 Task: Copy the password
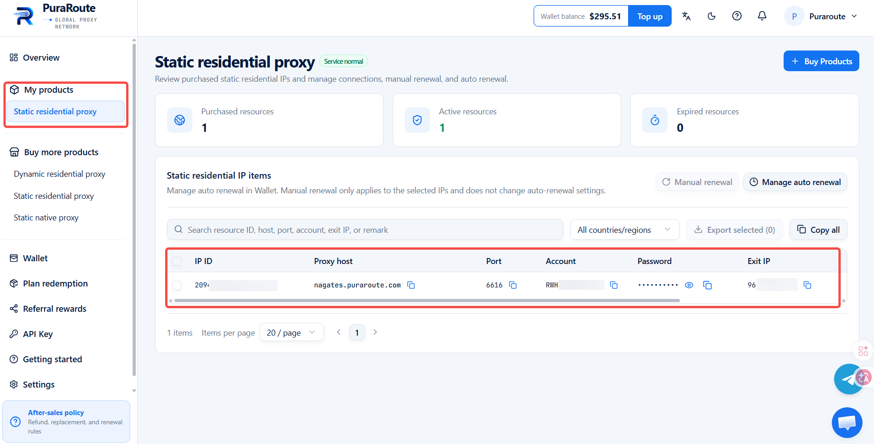707,285
